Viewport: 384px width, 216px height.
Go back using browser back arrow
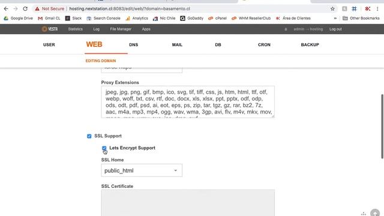(6, 8)
